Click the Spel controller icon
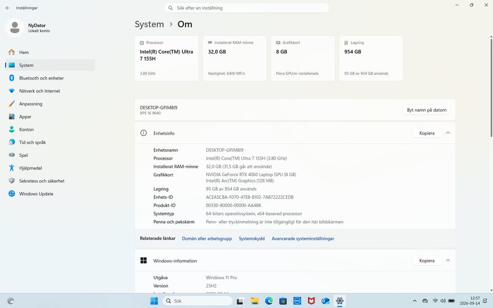 (12, 155)
